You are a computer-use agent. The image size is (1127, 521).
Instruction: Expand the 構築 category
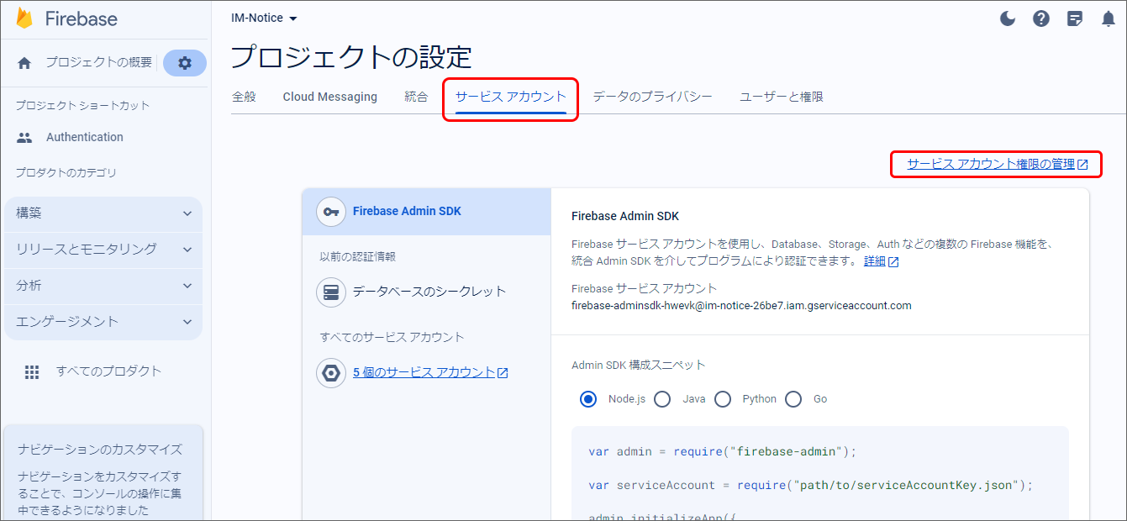(x=103, y=213)
